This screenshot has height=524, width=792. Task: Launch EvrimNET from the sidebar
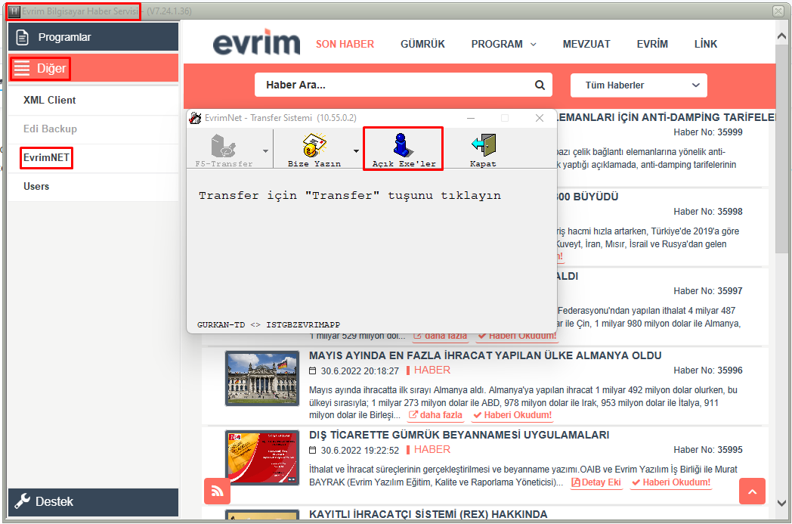pos(94,158)
